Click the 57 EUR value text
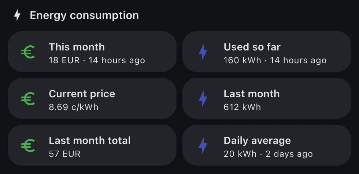This screenshot has height=174, width=359. [64, 154]
